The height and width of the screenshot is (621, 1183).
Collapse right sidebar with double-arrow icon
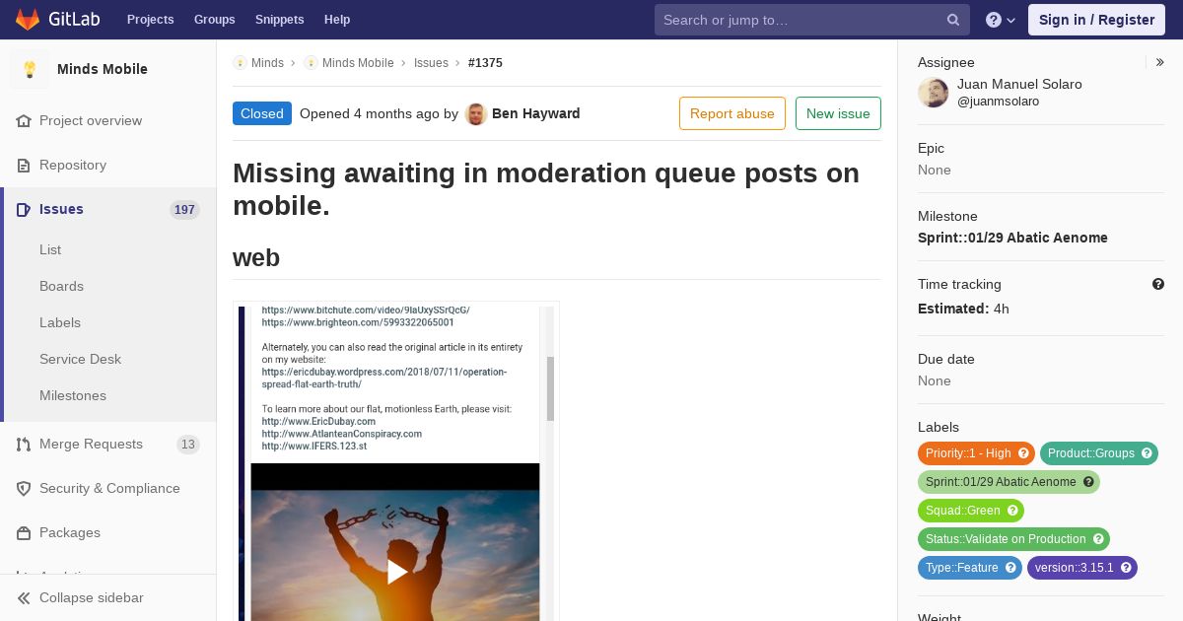point(1160,62)
